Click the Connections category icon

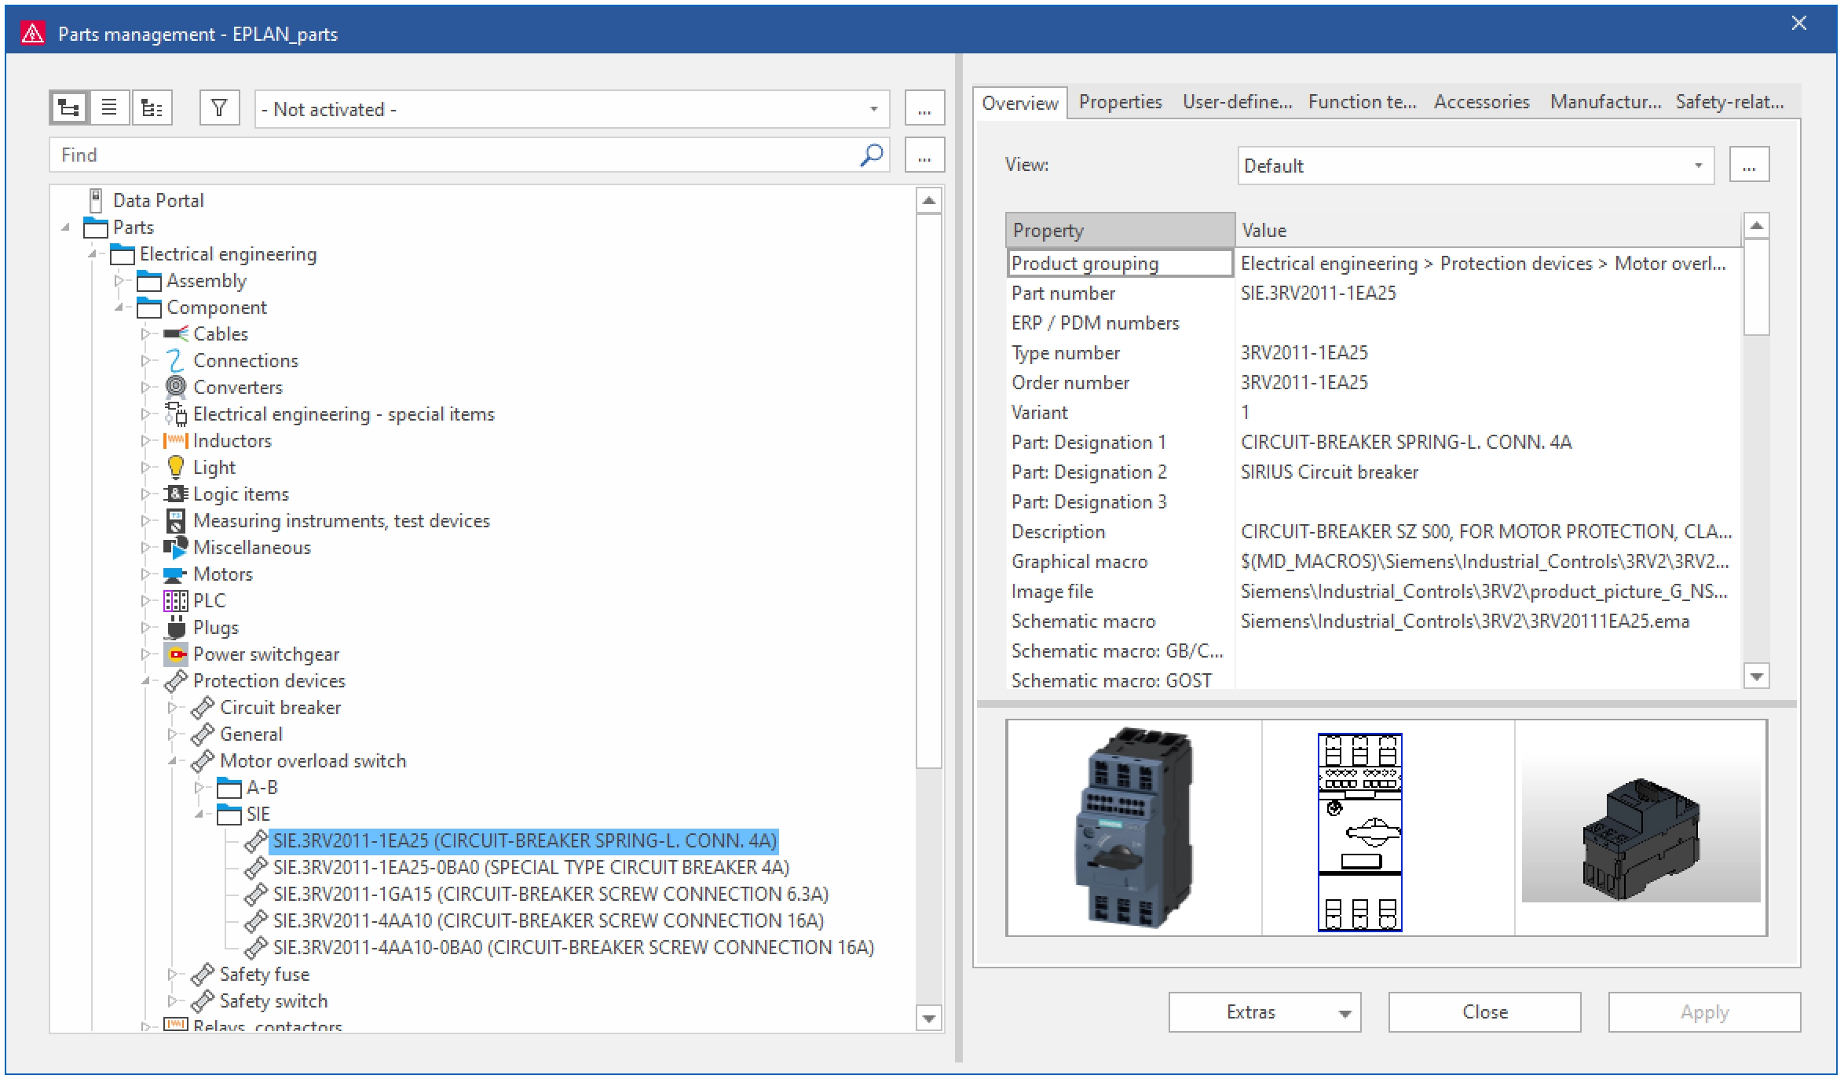coord(176,361)
